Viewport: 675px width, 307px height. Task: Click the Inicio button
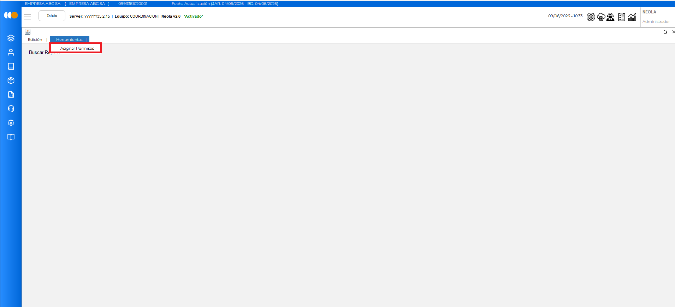pyautogui.click(x=52, y=16)
